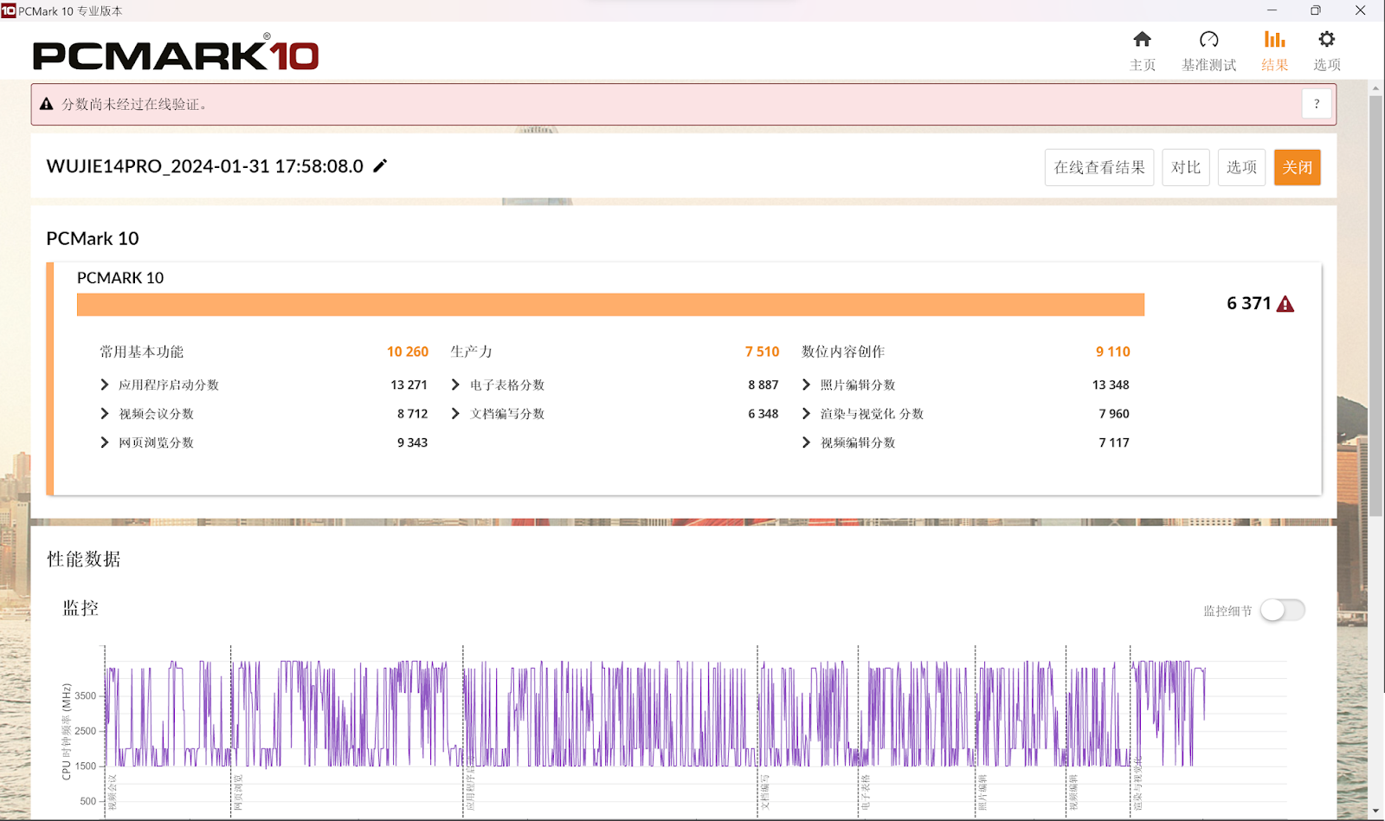This screenshot has width=1385, height=821.
Task: Click the 13 348 score value
Action: tap(1111, 385)
